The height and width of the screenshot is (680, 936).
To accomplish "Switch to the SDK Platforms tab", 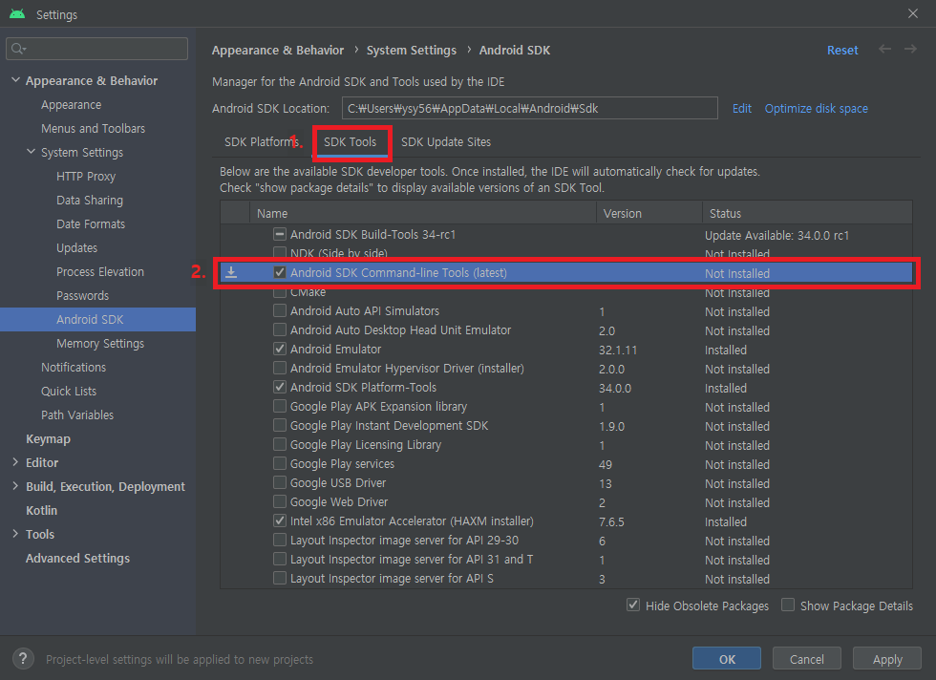I will tap(262, 142).
